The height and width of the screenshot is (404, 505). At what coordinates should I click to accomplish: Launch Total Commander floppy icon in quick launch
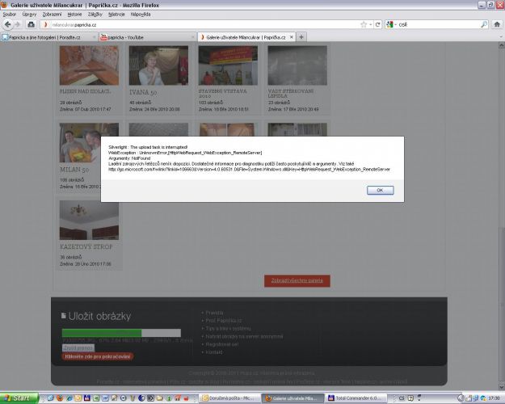[87, 398]
